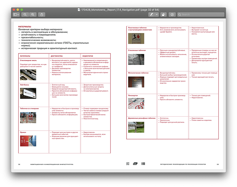
Task: Select the Highlight pen tool
Action: point(152,15)
